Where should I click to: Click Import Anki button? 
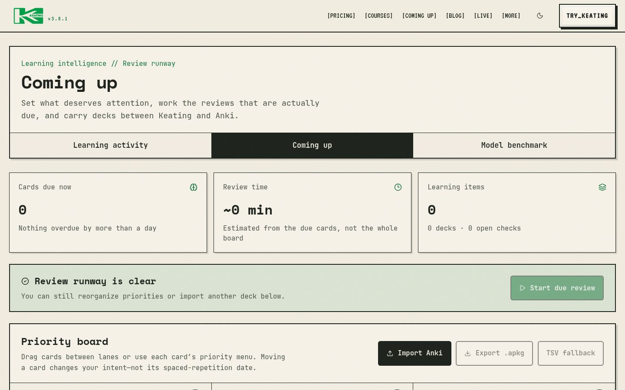pos(414,353)
